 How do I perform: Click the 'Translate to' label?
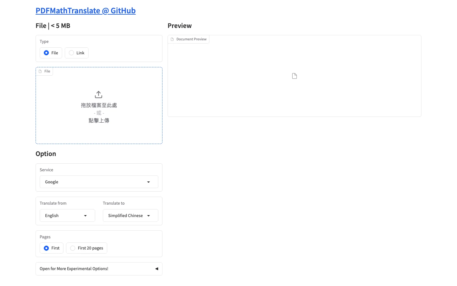pyautogui.click(x=114, y=203)
